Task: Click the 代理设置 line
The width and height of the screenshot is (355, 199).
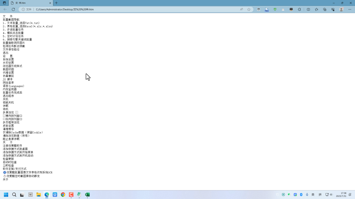Action: [x=8, y=73]
